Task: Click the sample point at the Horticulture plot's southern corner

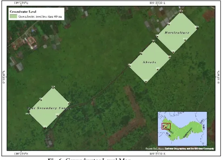Action: coord(173,52)
